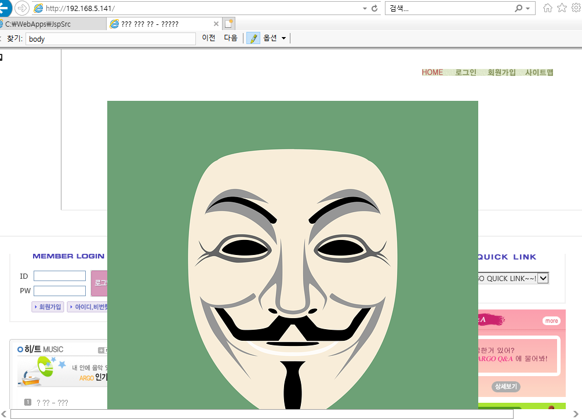Viewport: 582px width, 419px height.
Task: Click the 사이트맵 navigation link
Action: point(539,72)
